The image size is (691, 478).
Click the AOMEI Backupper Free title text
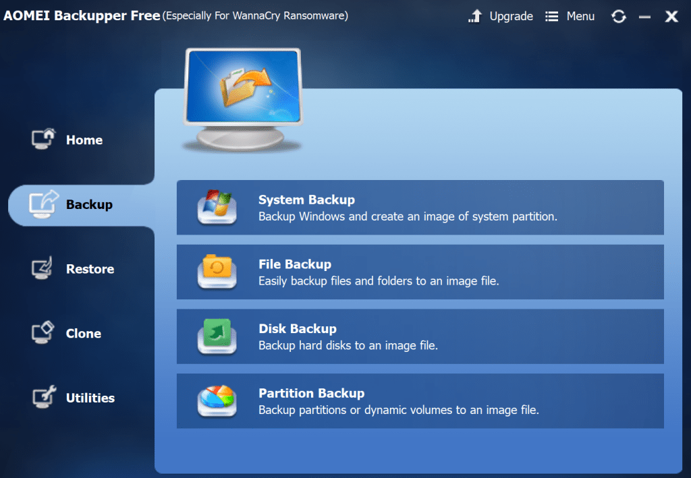82,16
